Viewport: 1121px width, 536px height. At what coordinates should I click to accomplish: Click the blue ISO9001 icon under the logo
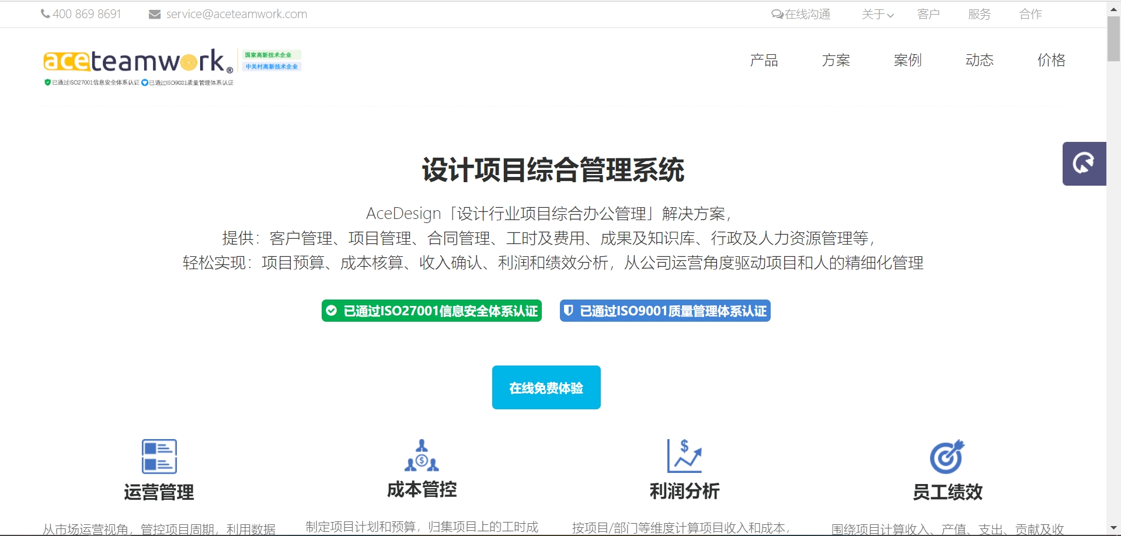pyautogui.click(x=145, y=82)
